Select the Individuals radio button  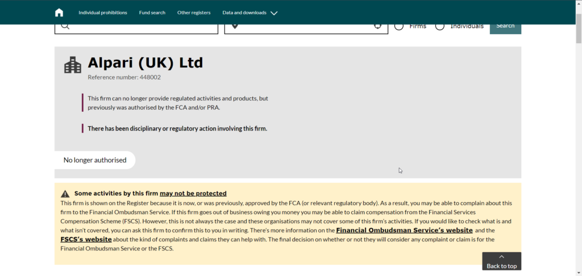(x=440, y=26)
